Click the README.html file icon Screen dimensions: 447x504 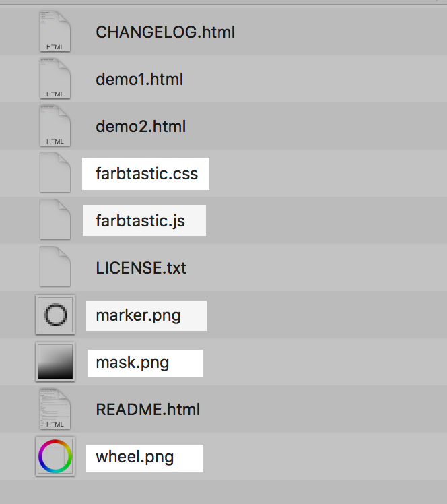[x=55, y=408]
